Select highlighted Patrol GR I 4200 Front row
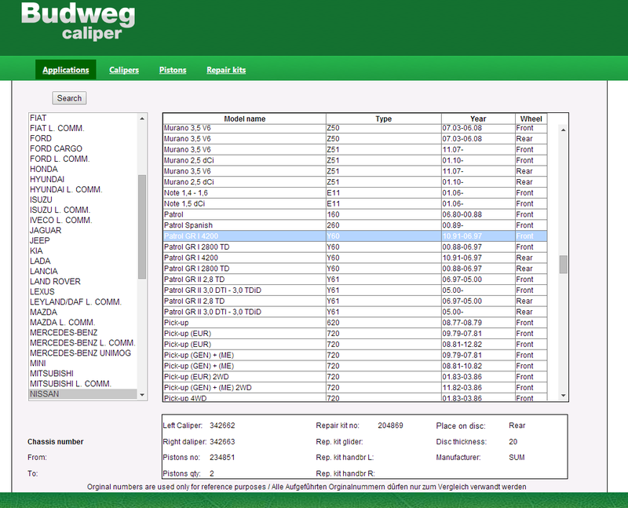The image size is (628, 508). click(355, 236)
